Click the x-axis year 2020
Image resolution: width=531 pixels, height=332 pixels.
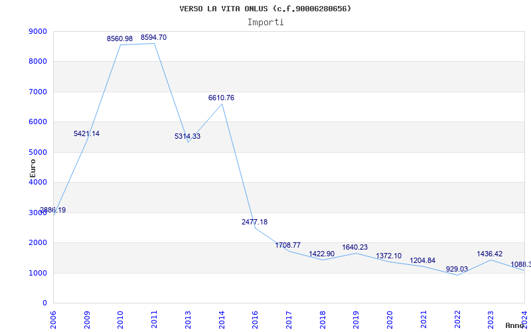coord(390,320)
